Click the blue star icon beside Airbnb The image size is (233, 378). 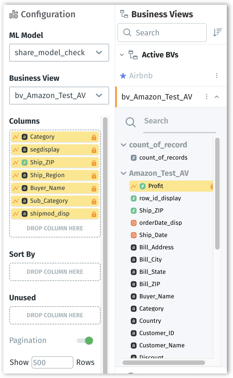123,76
